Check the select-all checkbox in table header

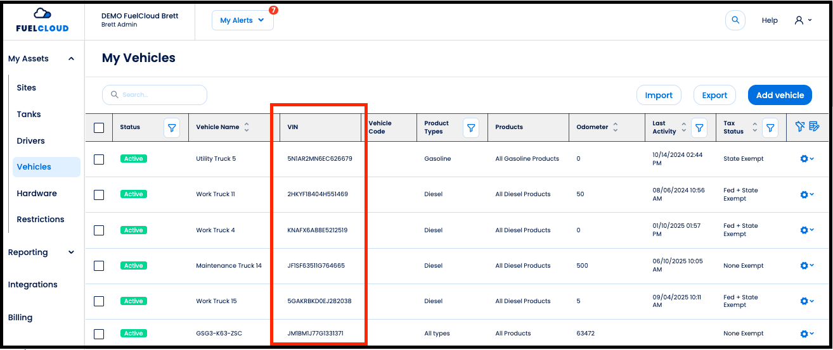pyautogui.click(x=99, y=128)
